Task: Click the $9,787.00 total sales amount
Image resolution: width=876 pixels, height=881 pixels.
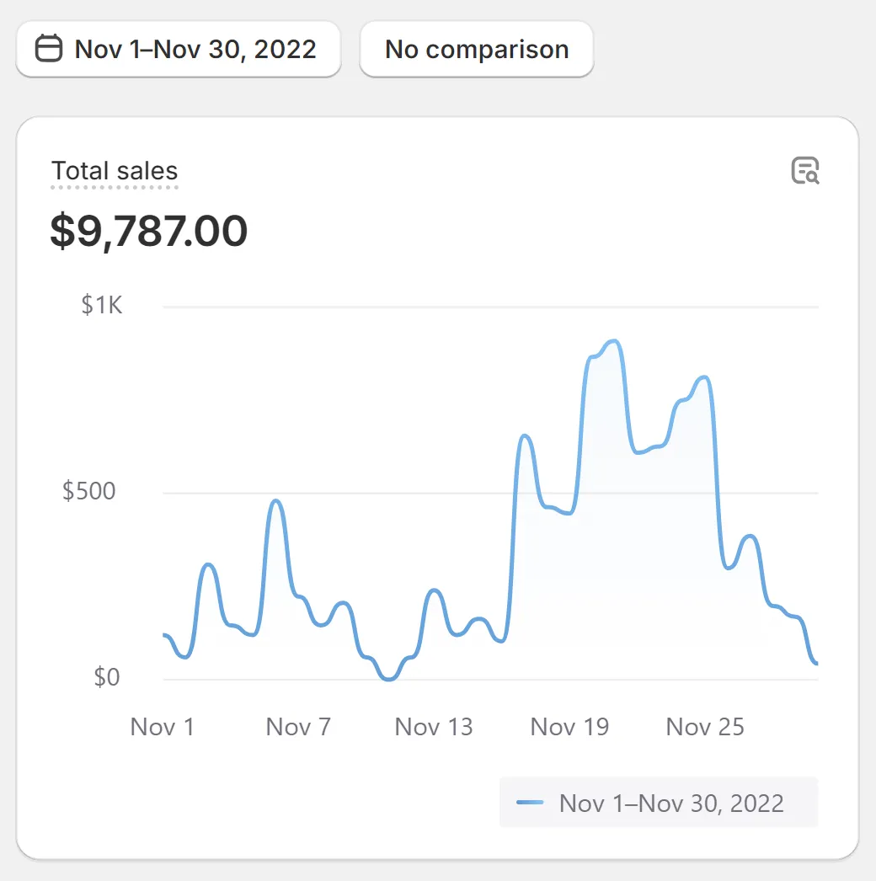Action: 149,231
